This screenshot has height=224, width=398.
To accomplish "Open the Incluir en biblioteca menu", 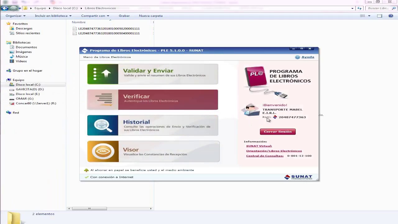I will (x=53, y=16).
